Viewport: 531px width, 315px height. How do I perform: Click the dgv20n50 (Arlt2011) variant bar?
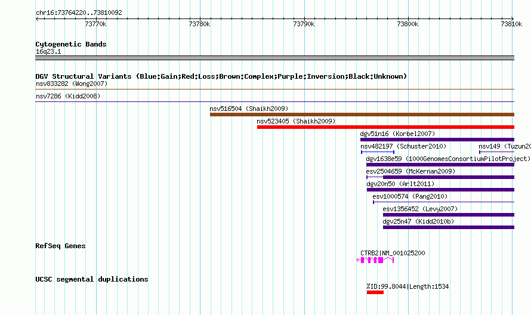(x=440, y=190)
